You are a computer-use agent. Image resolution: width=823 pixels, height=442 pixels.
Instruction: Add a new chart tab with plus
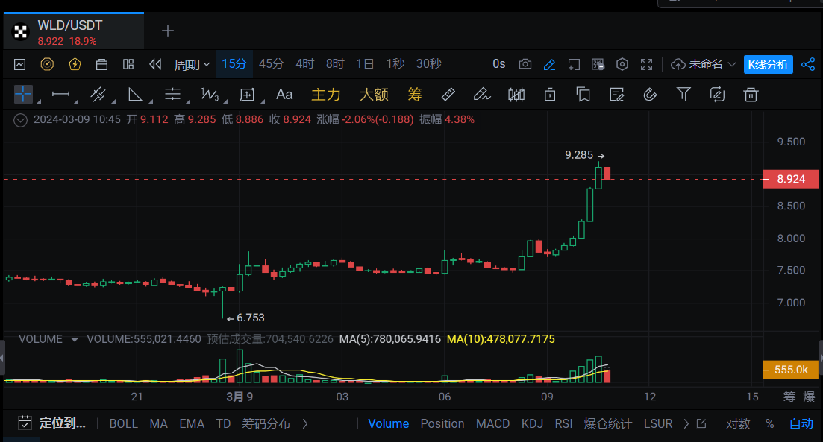168,31
